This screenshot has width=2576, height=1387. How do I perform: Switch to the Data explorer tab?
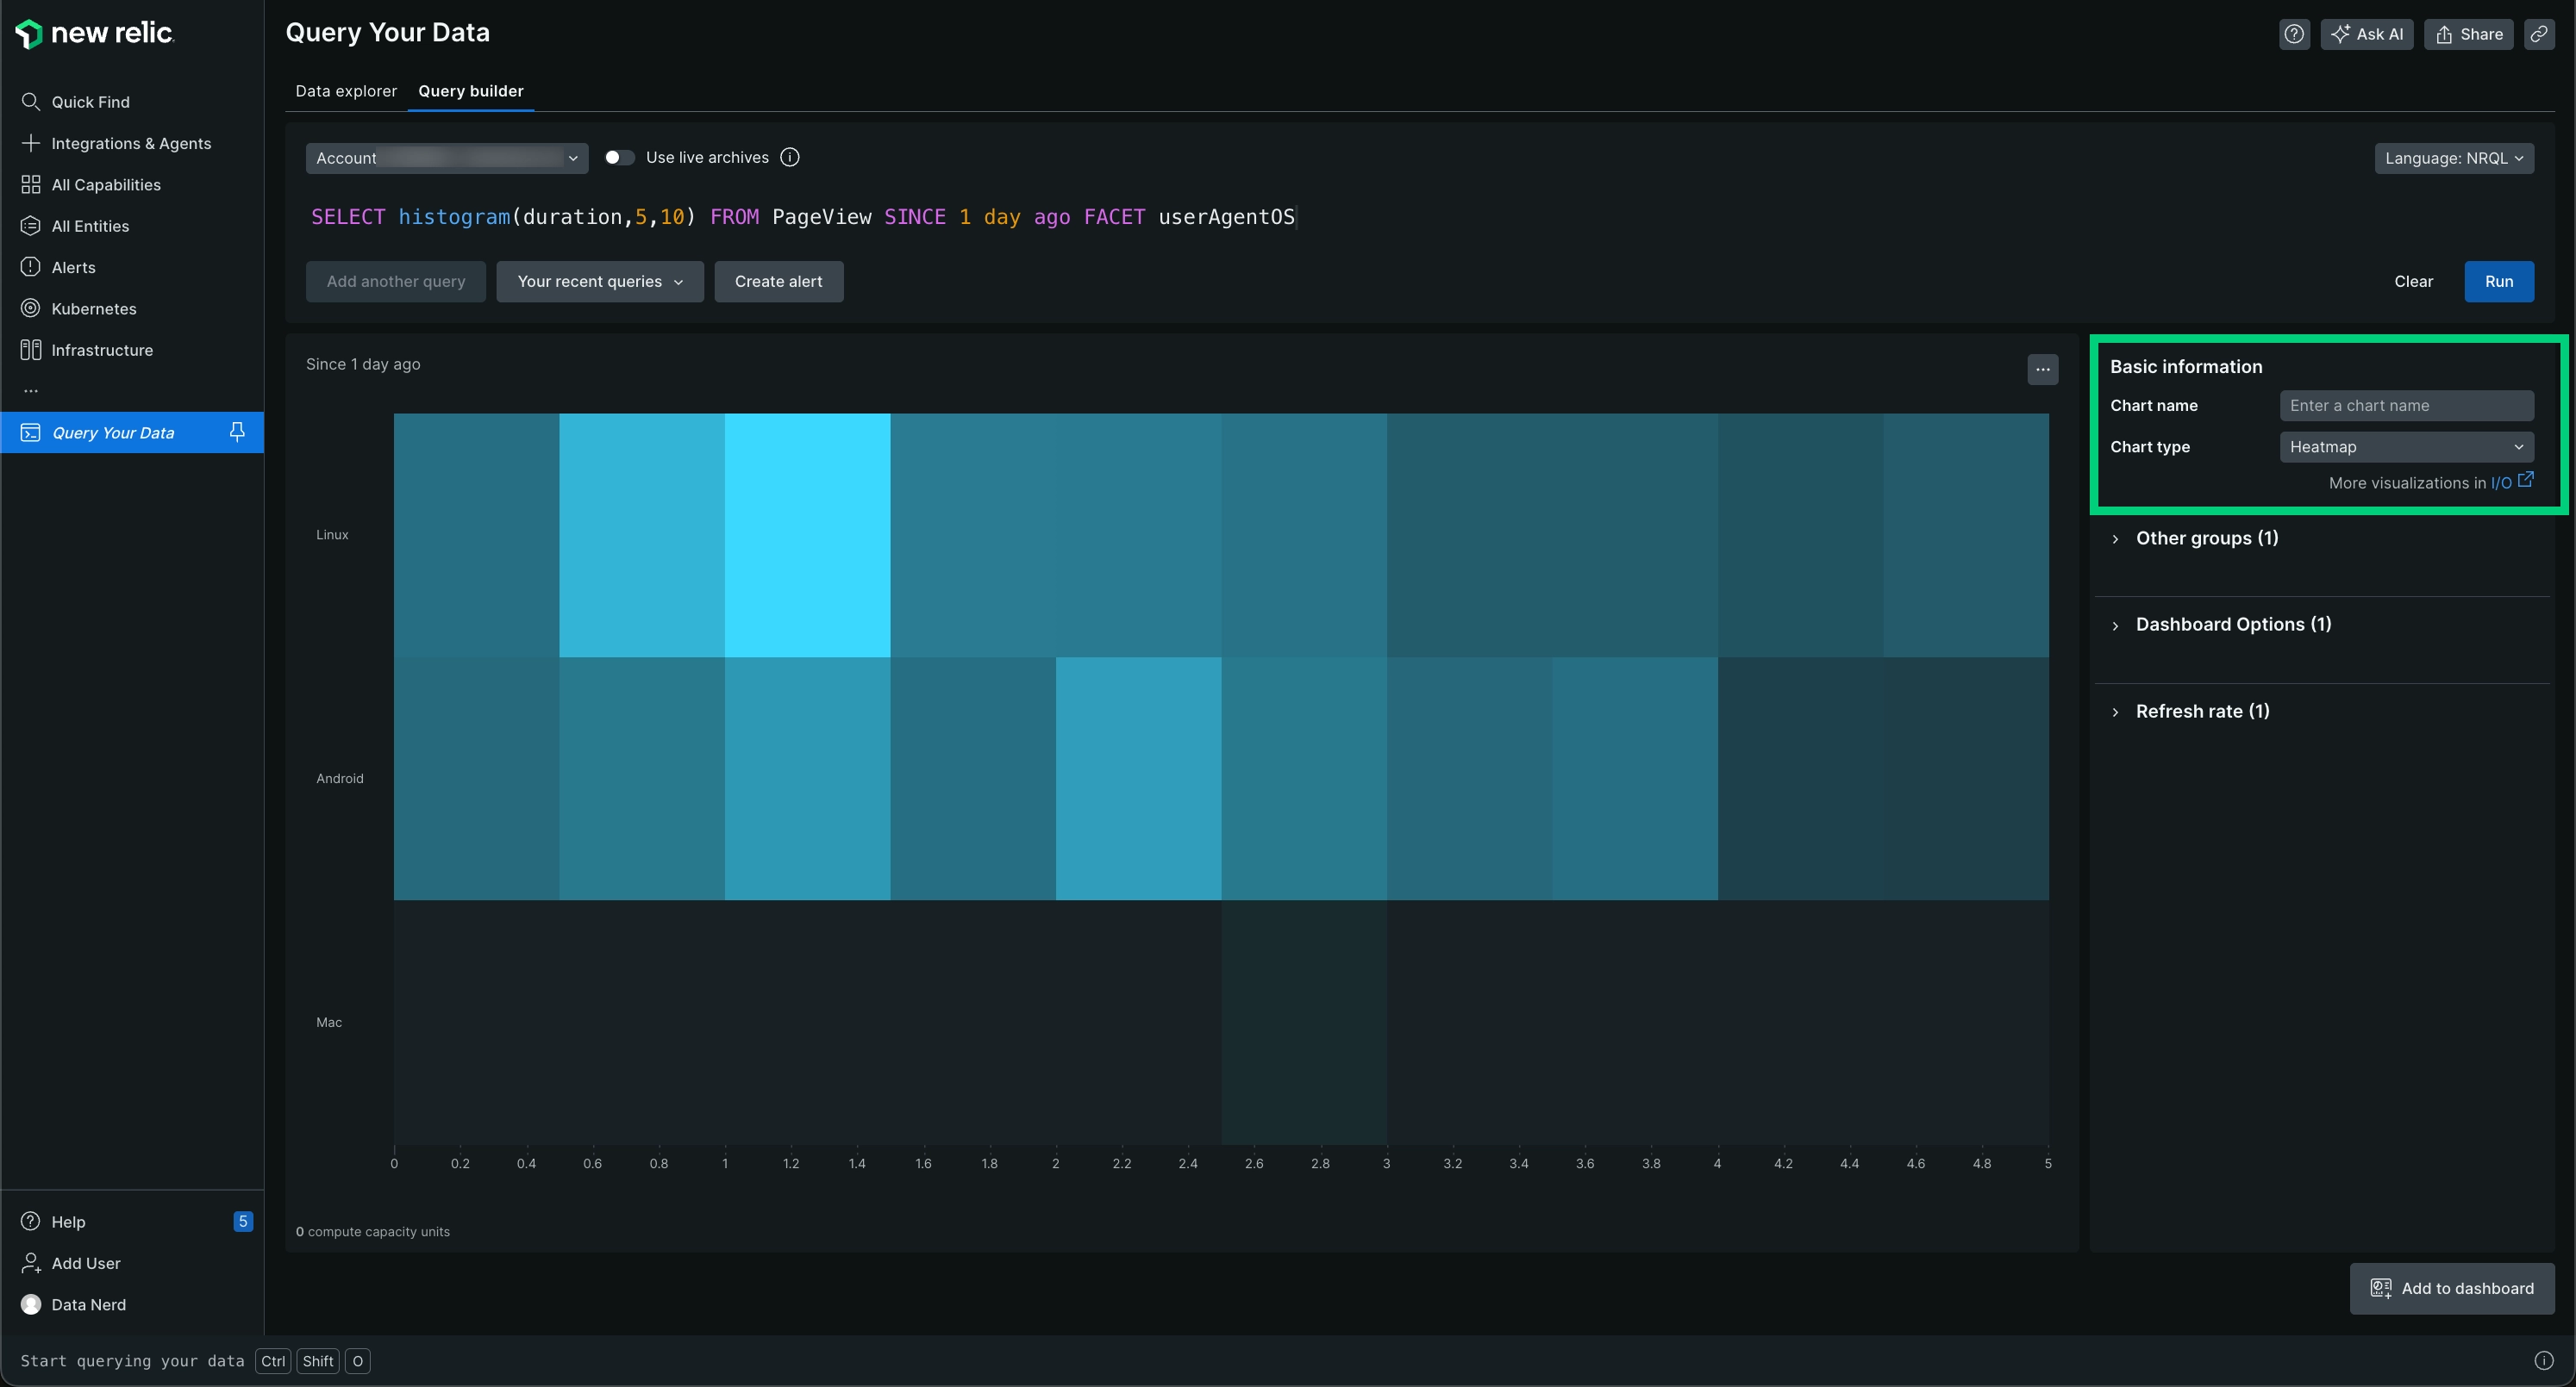click(346, 91)
